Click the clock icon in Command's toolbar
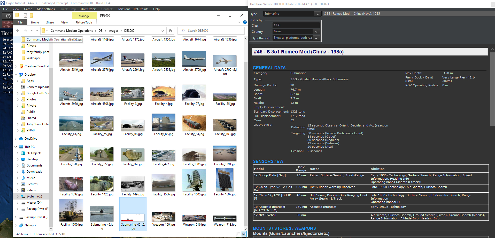The width and height of the screenshot is (495, 238). coord(8,16)
